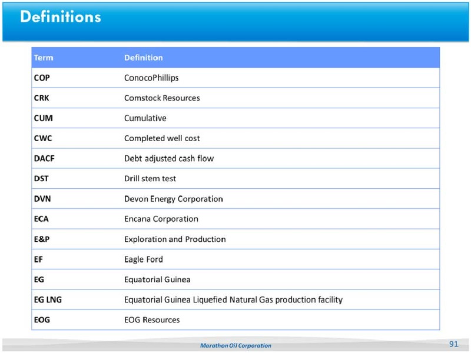Click the definition 'ConocoPhillips'
Screen dimensions: 471x353
(151, 78)
